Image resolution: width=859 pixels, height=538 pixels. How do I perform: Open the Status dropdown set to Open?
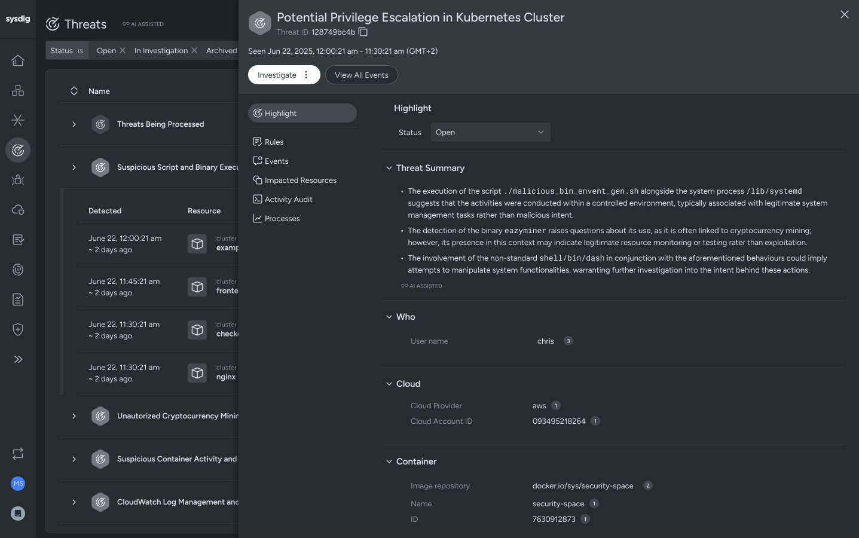pyautogui.click(x=490, y=132)
